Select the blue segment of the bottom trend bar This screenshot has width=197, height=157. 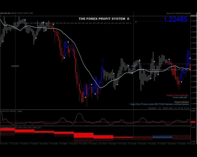(162, 137)
